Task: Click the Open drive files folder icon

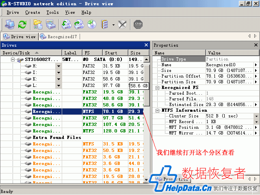Action: click(38, 24)
